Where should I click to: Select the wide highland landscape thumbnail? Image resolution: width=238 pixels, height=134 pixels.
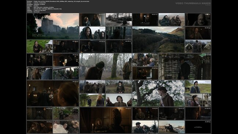pyautogui.click(x=158, y=40)
